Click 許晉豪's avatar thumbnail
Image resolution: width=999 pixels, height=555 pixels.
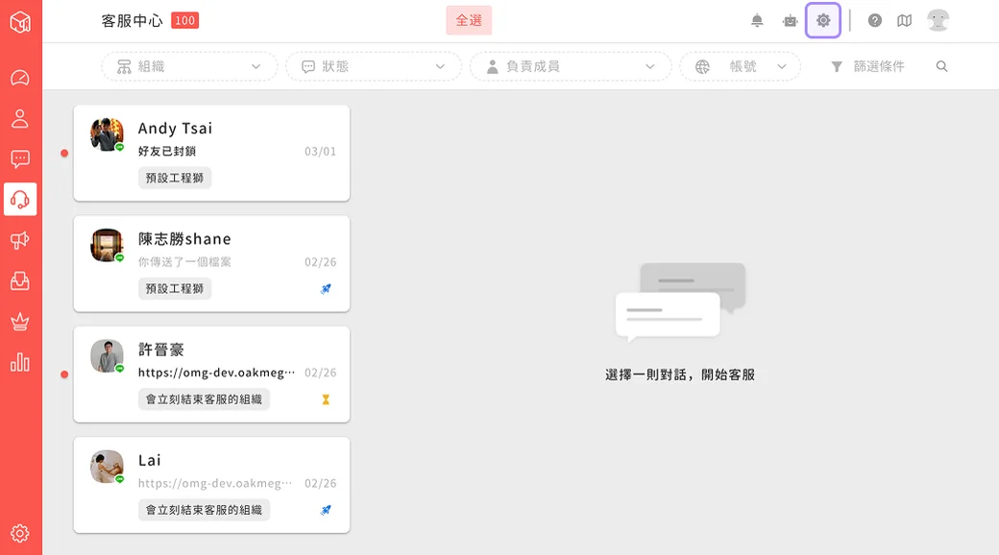[x=107, y=355]
